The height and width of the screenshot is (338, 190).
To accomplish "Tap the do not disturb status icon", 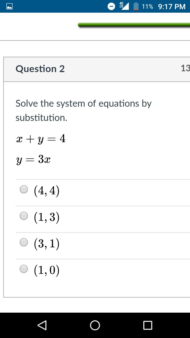I will coord(112,6).
